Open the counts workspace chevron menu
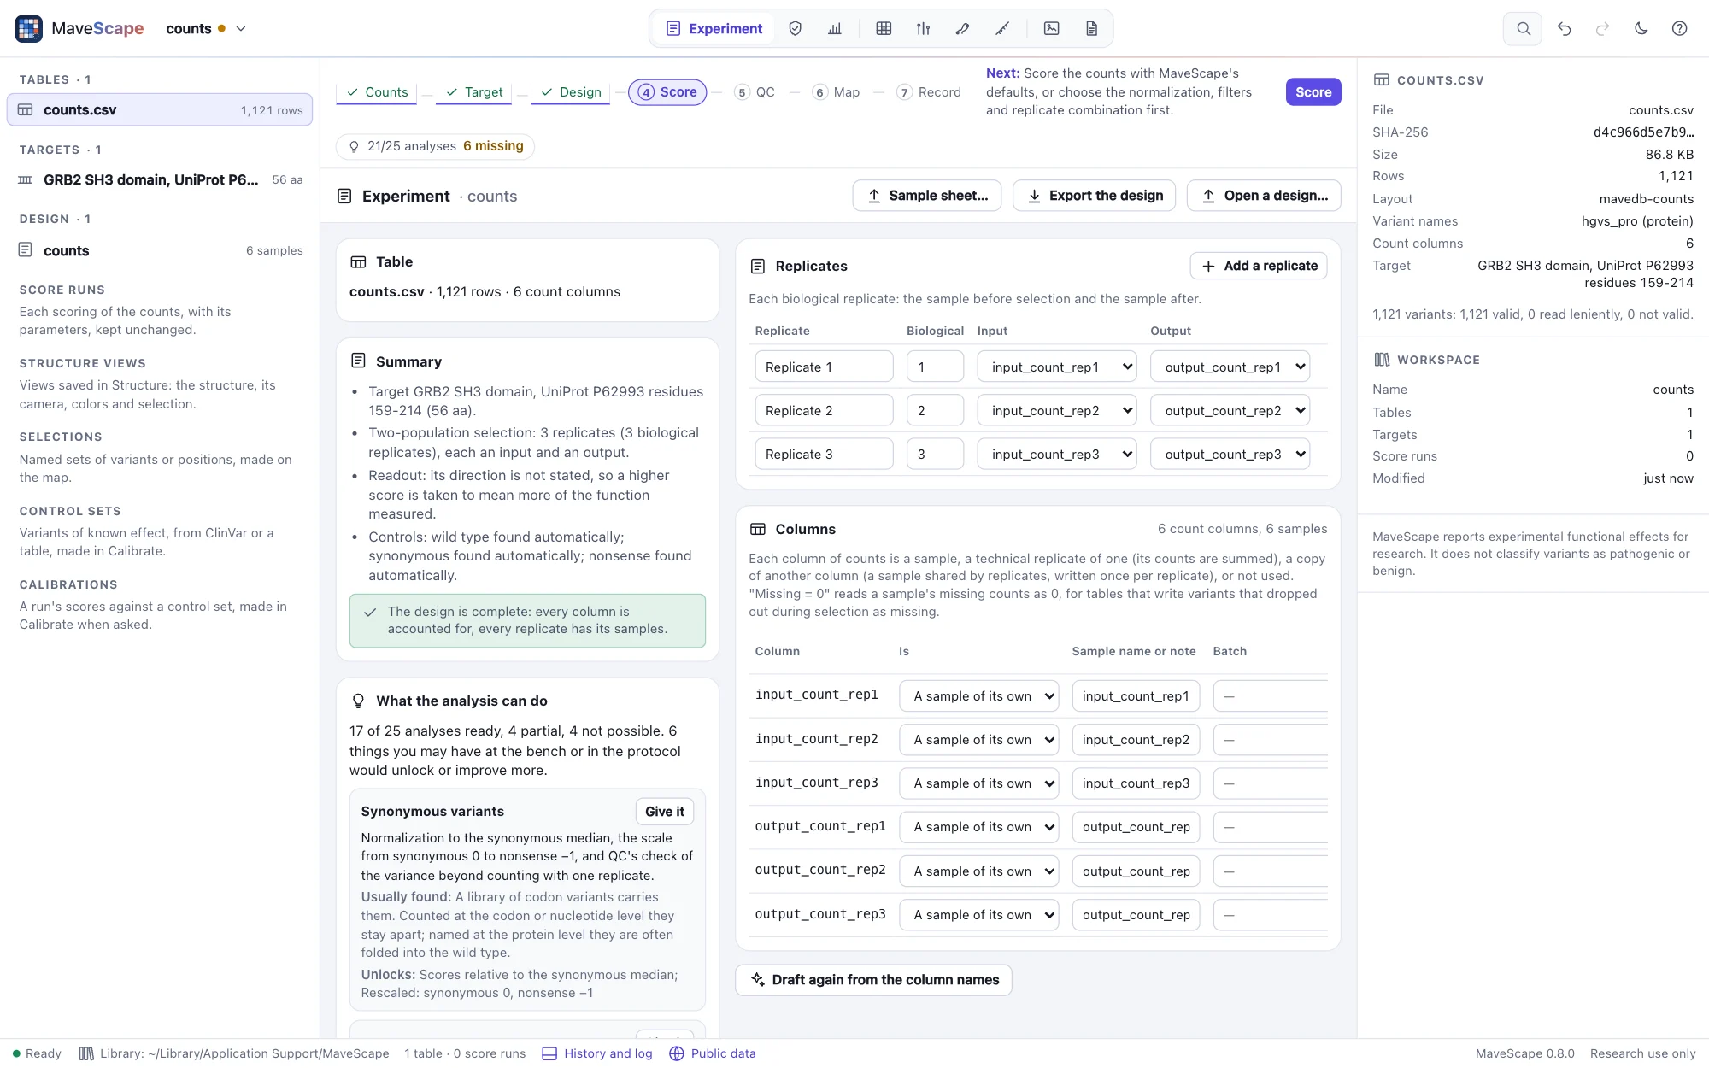The image size is (1709, 1068). point(241,28)
